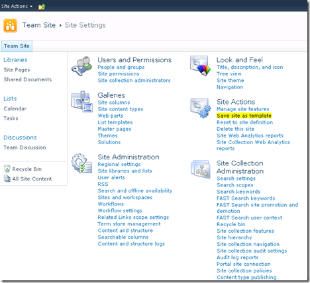
Task: Open Site collection features
Action: [x=245, y=231]
